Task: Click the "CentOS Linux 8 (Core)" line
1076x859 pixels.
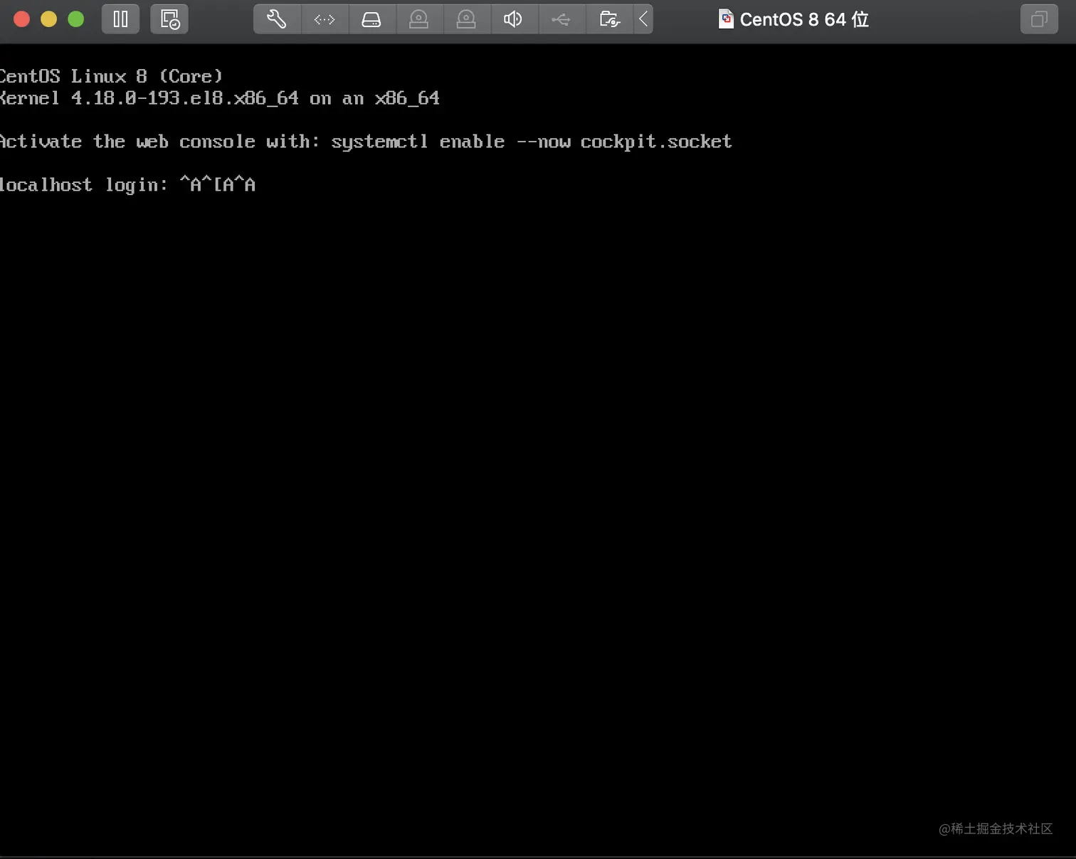Action: tap(111, 76)
